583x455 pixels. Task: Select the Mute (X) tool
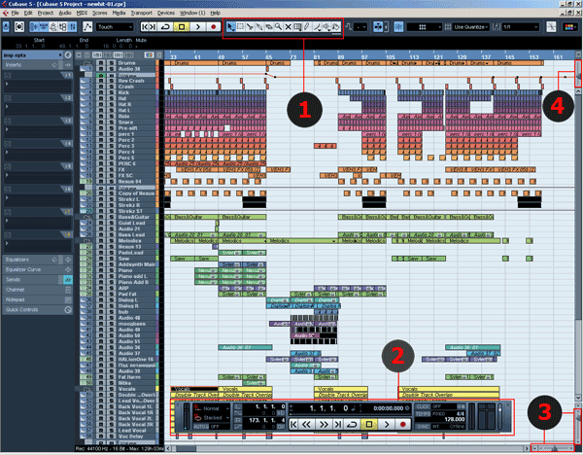click(x=289, y=28)
